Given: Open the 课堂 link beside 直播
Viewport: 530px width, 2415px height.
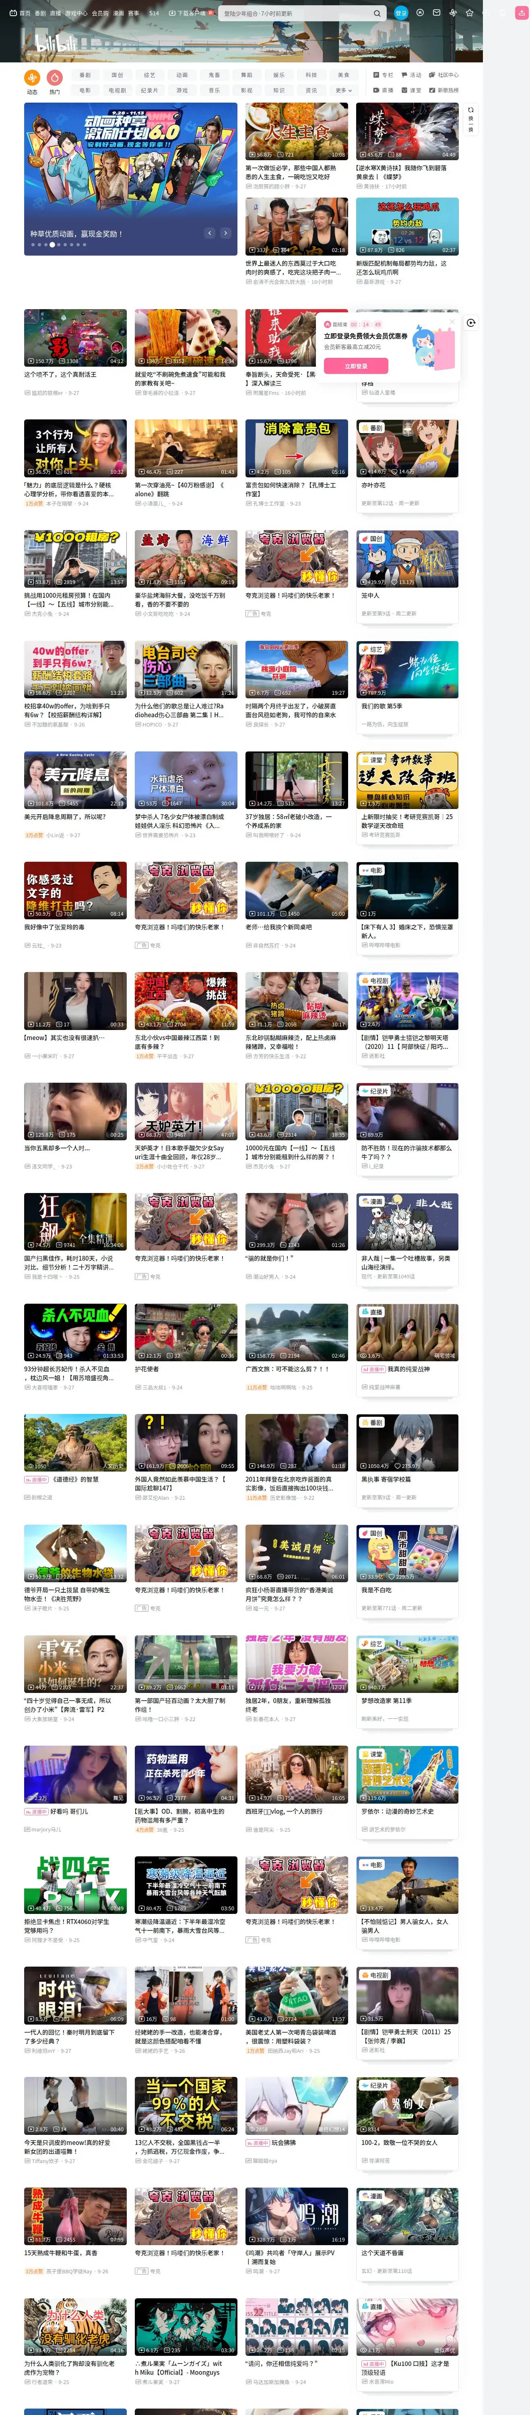Looking at the screenshot, I should tap(411, 90).
